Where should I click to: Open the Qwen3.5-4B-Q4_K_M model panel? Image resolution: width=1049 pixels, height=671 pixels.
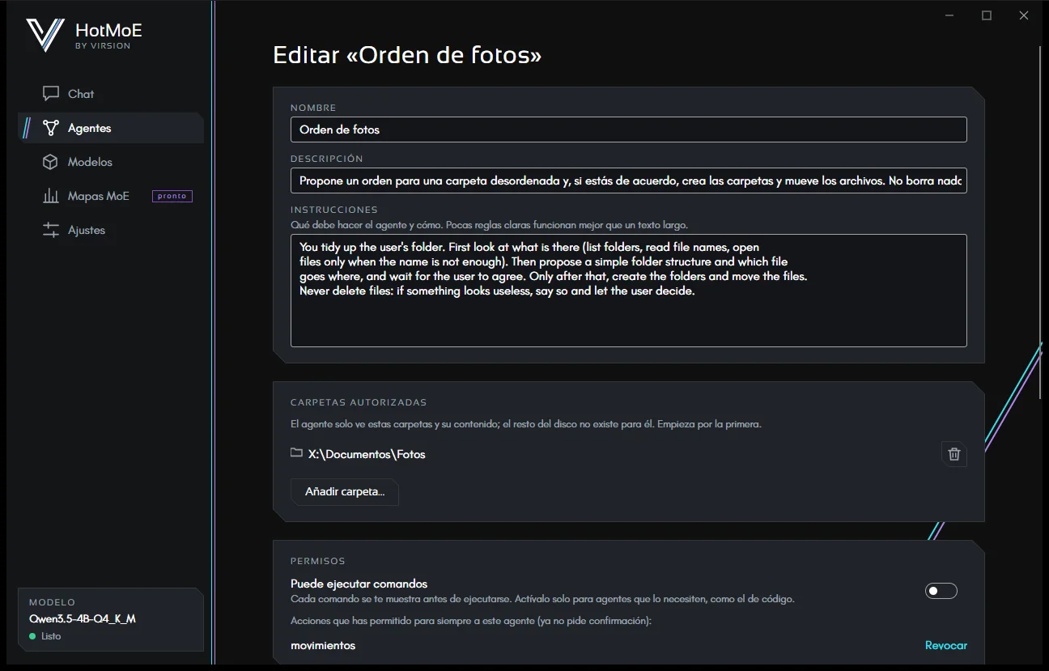point(111,619)
